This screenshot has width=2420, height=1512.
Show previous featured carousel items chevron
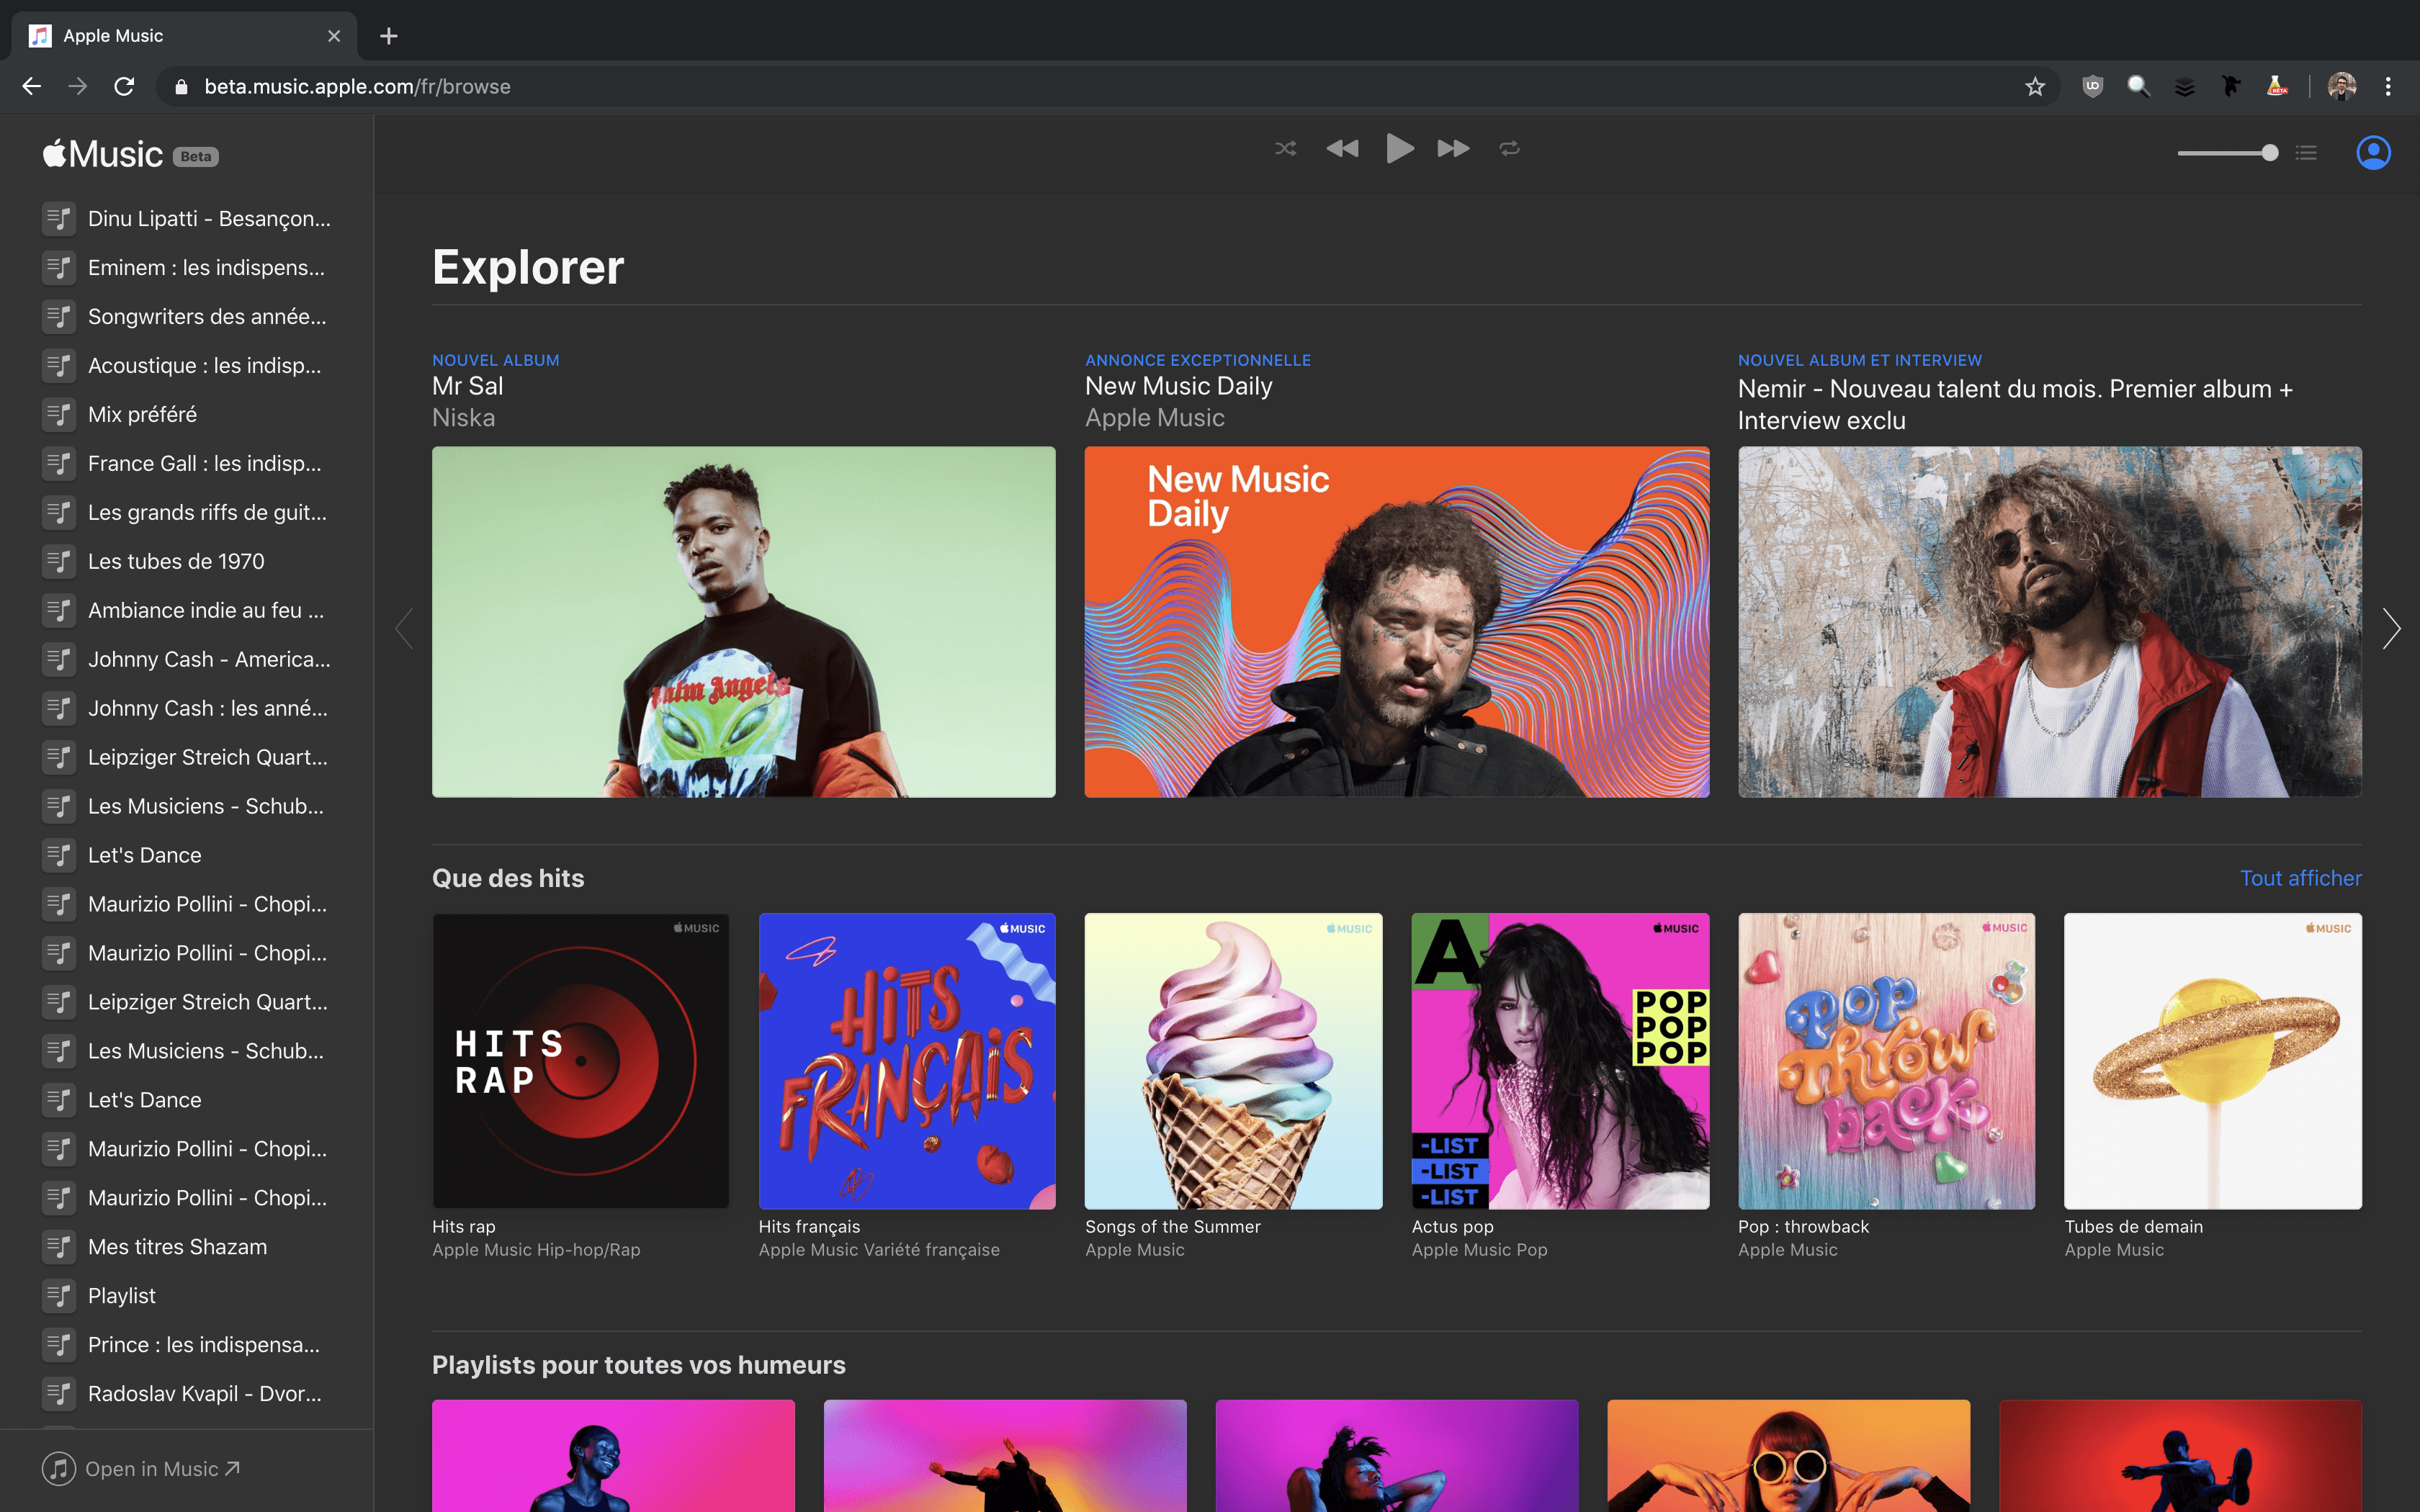click(x=404, y=628)
